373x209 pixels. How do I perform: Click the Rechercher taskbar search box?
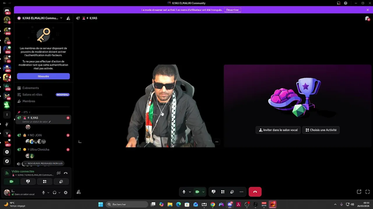coord(127,204)
